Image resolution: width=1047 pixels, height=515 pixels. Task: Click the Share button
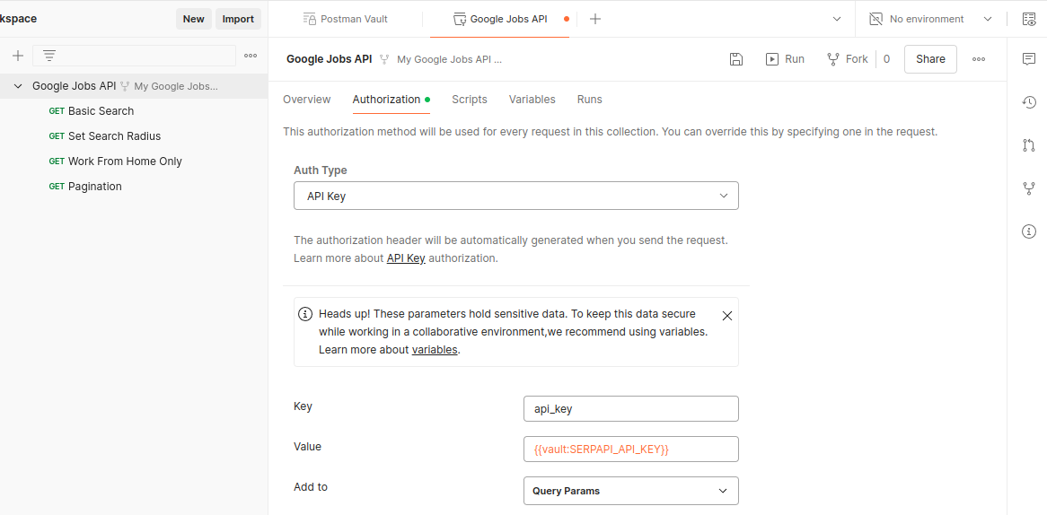[x=930, y=59]
